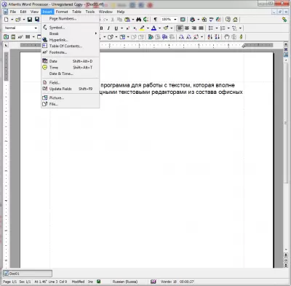Toggle Italic formatting
Screen dimensions: 291x286
(x=108, y=28)
